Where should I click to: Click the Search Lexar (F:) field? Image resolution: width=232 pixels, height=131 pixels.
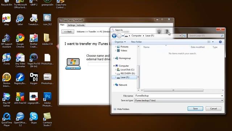206,36
